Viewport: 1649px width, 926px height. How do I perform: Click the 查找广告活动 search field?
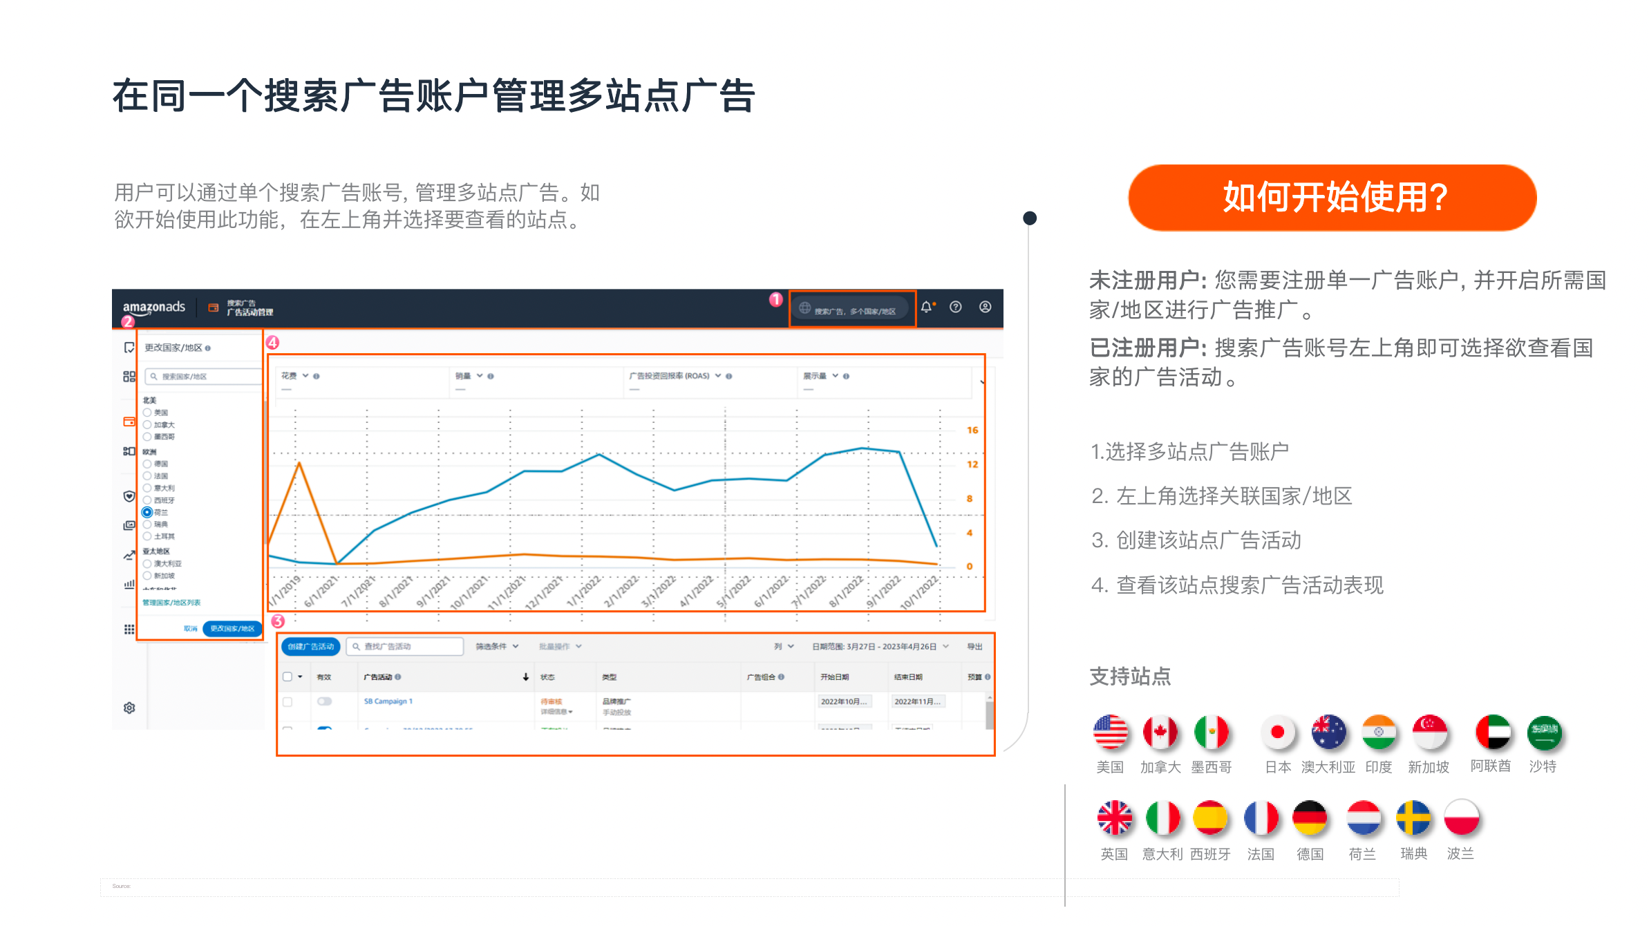click(x=404, y=647)
